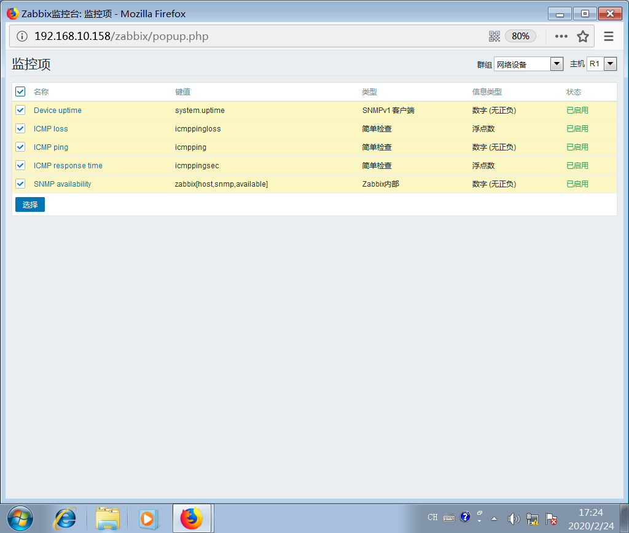This screenshot has height=533, width=629.
Task: Click the SNMPv1 客户端 type cell
Action: tap(388, 111)
